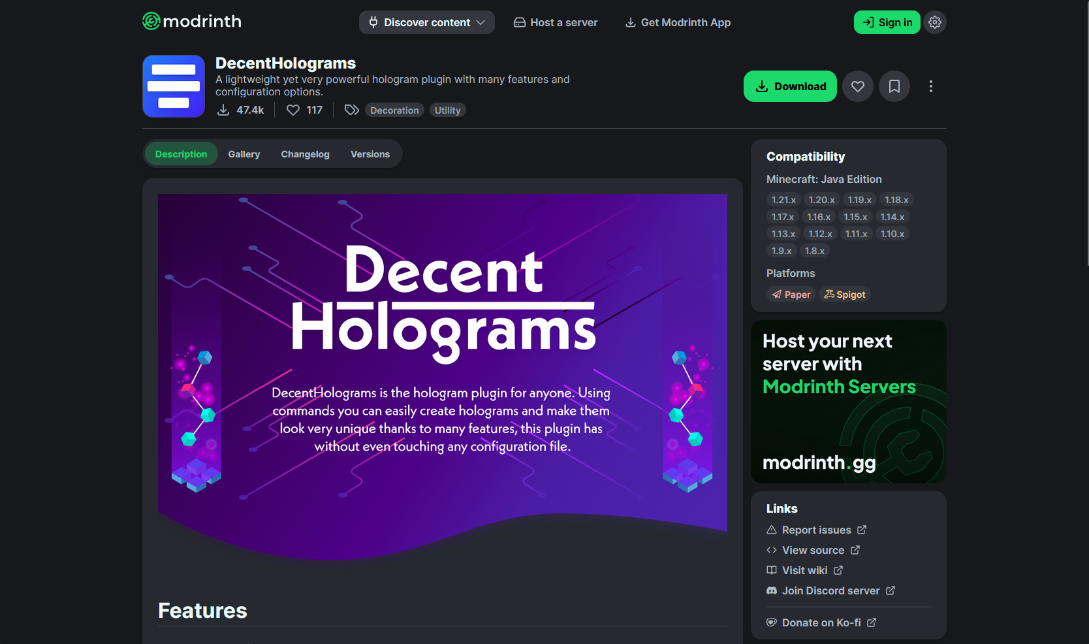Click the code icon beside View source
This screenshot has height=644, width=1089.
coord(772,550)
